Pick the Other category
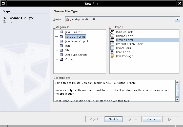The image size is (183, 127). 69,59
